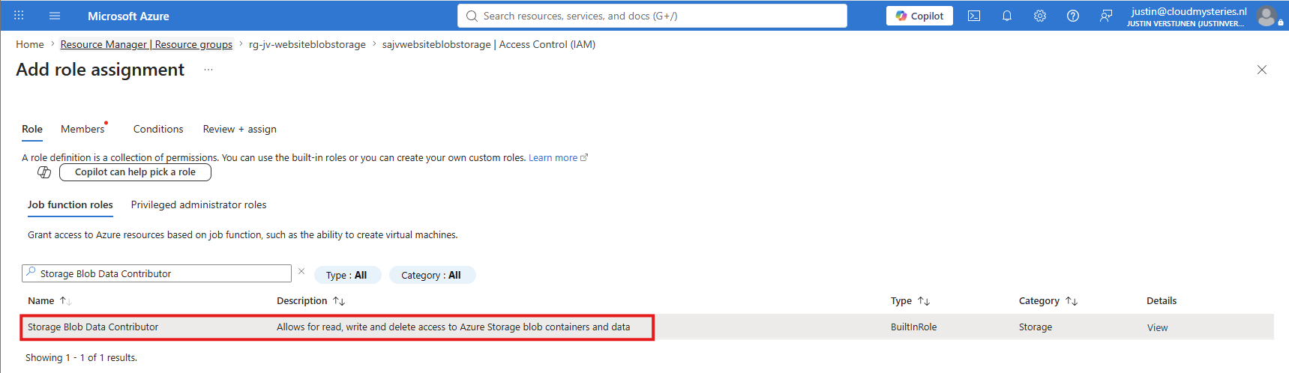Open the help question mark icon

coord(1073,16)
